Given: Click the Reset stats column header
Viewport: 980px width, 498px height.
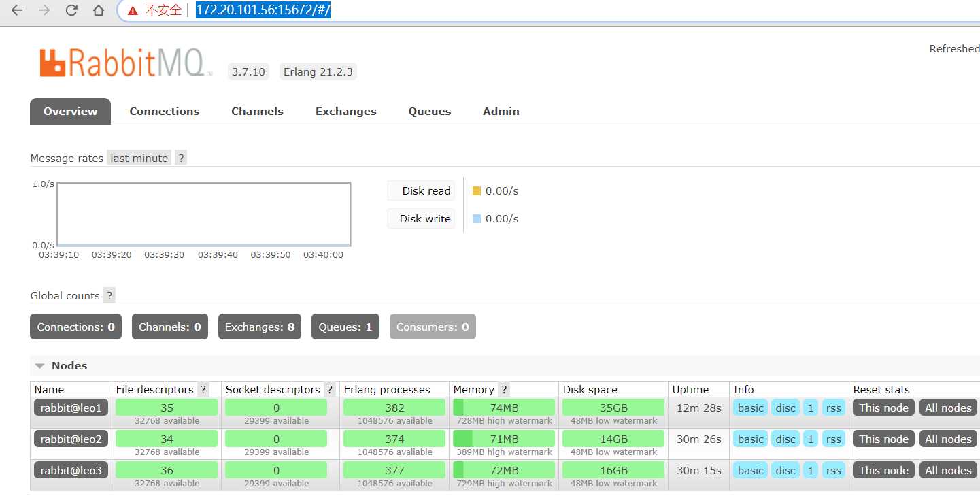Looking at the screenshot, I should [x=881, y=390].
